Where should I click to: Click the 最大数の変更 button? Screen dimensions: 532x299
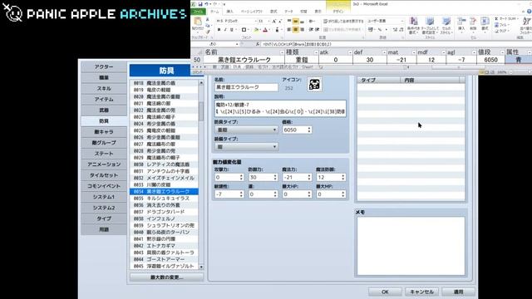point(166,277)
